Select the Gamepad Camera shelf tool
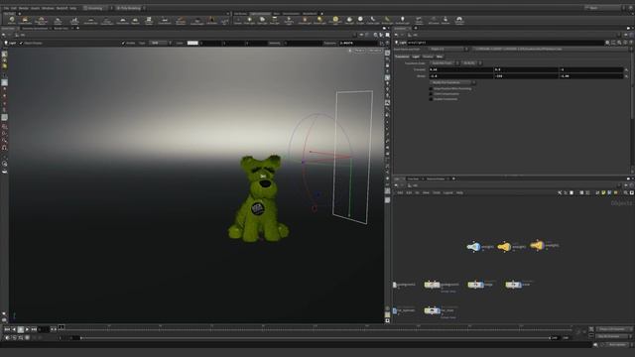 tap(459, 21)
